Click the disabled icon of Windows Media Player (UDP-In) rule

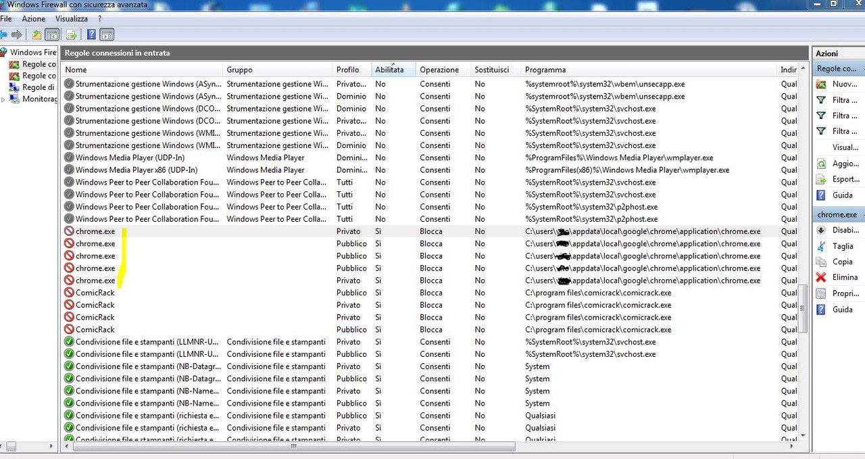[x=68, y=158]
